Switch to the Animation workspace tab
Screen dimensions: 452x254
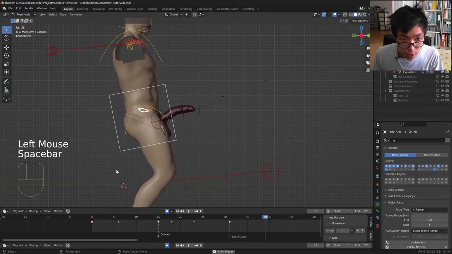[168, 9]
